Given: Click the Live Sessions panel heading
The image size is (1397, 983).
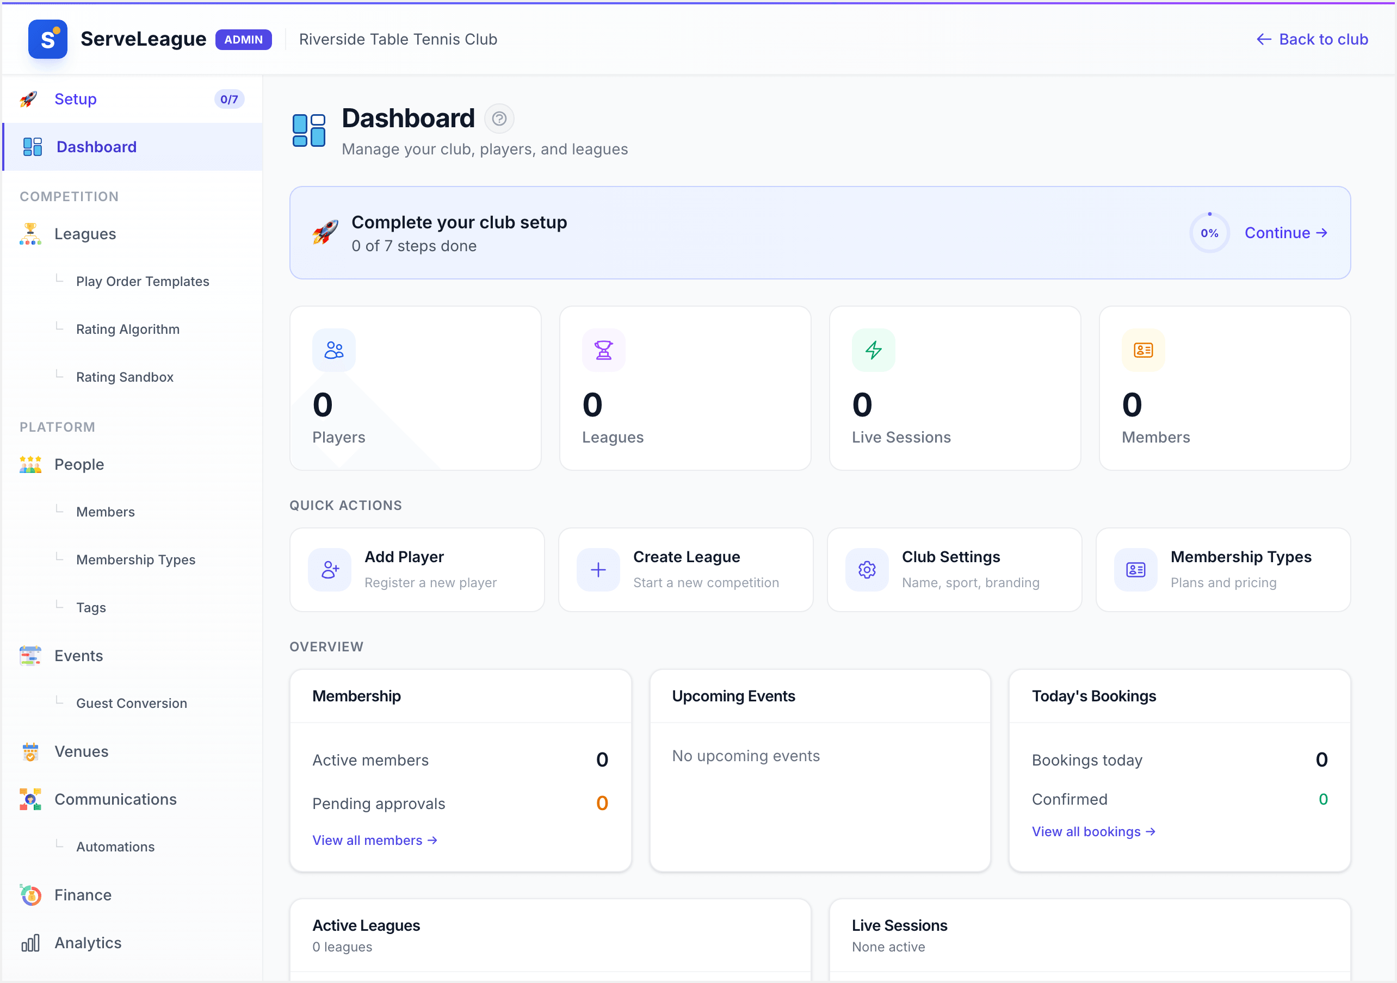Looking at the screenshot, I should (899, 926).
